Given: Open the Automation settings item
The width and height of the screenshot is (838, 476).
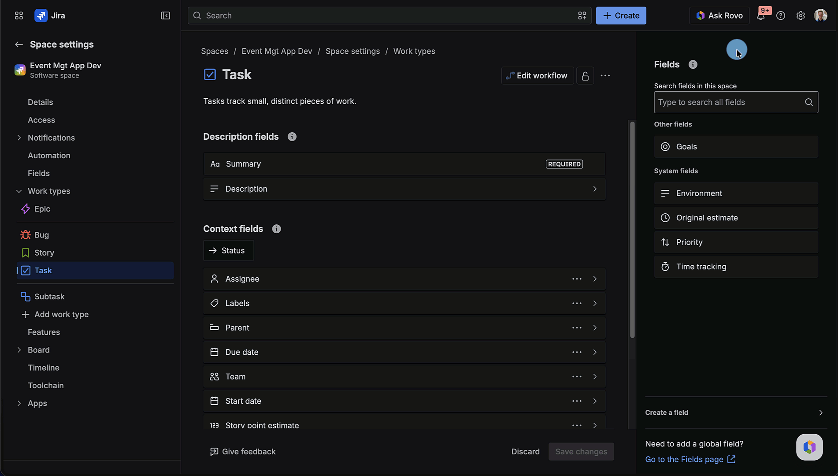Looking at the screenshot, I should 49,156.
